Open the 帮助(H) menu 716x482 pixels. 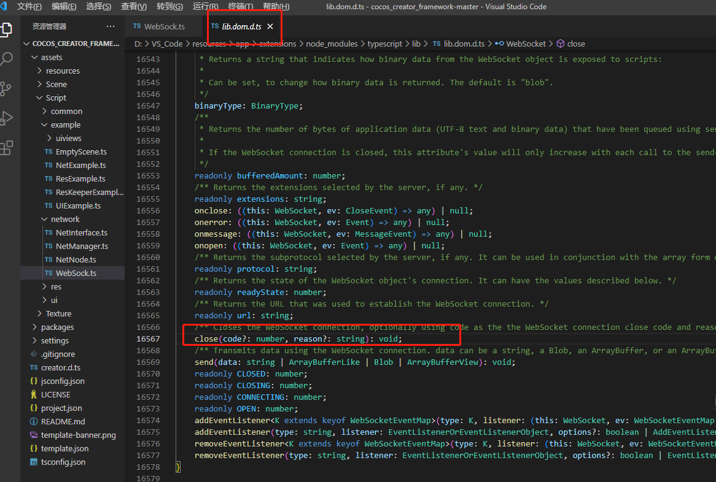(276, 6)
